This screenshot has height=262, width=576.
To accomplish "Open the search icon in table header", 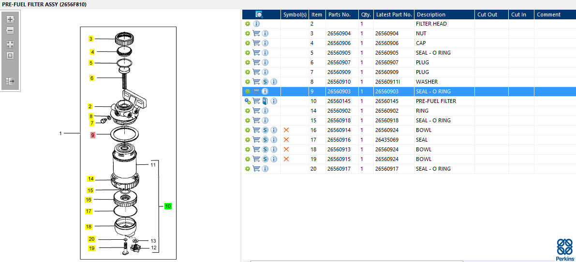I will pos(259,15).
